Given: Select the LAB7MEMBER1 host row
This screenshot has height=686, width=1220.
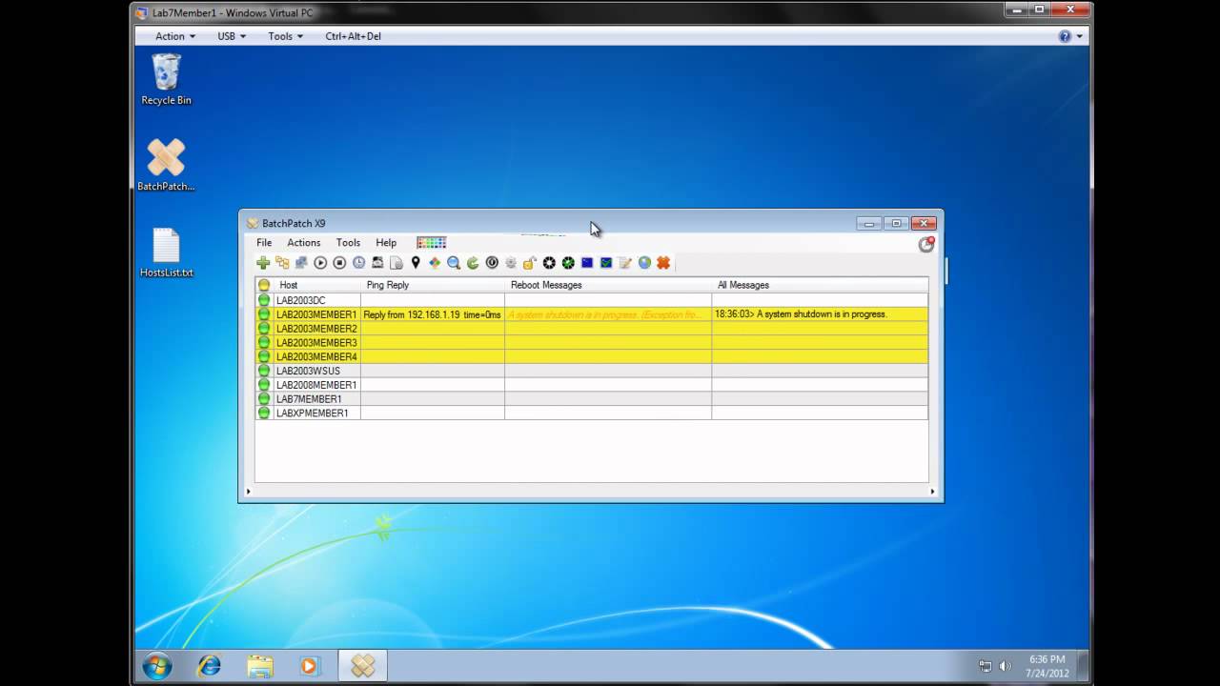Looking at the screenshot, I should (x=591, y=399).
